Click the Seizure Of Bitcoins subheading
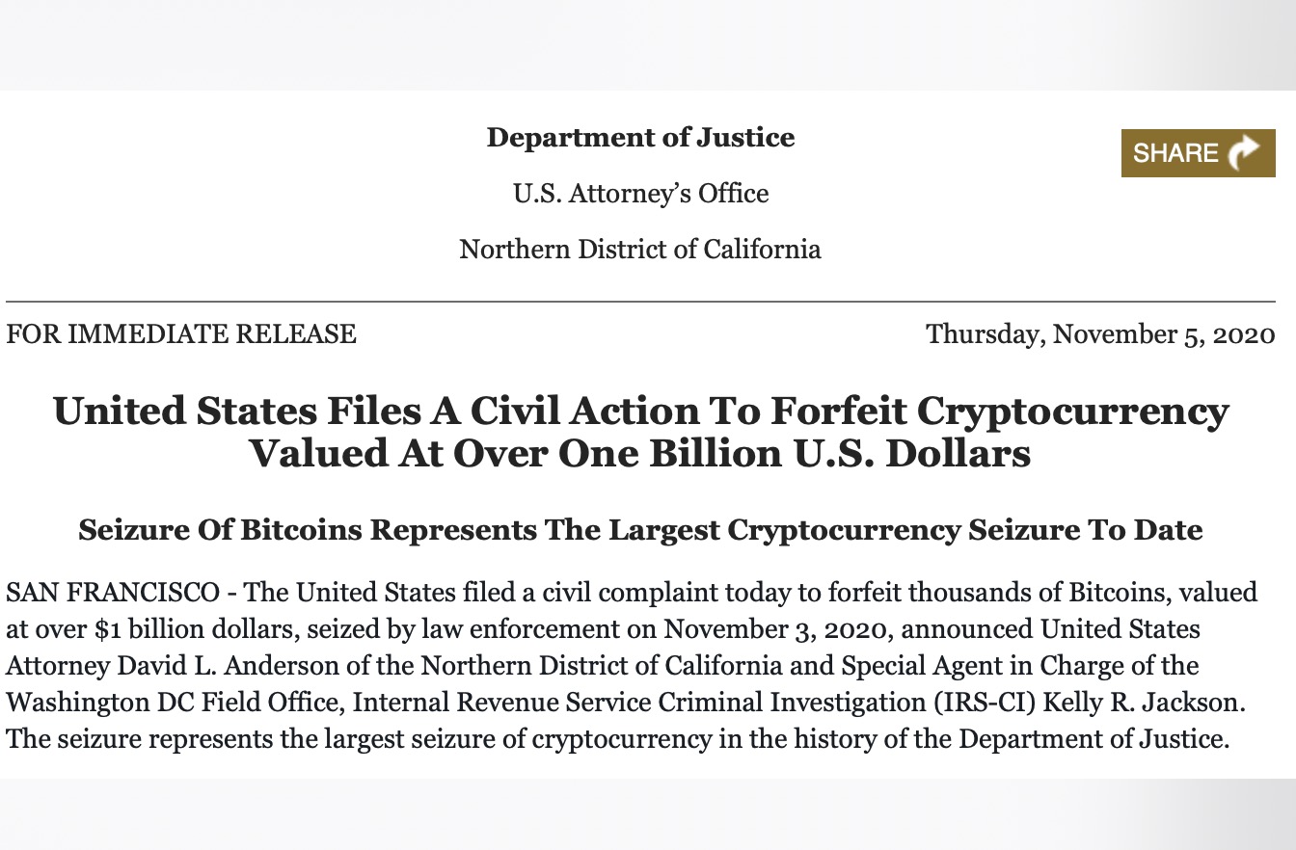Image resolution: width=1296 pixels, height=850 pixels. pos(640,530)
